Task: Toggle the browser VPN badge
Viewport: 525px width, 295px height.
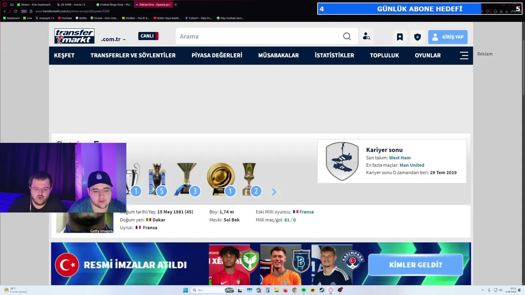Action: point(24,11)
